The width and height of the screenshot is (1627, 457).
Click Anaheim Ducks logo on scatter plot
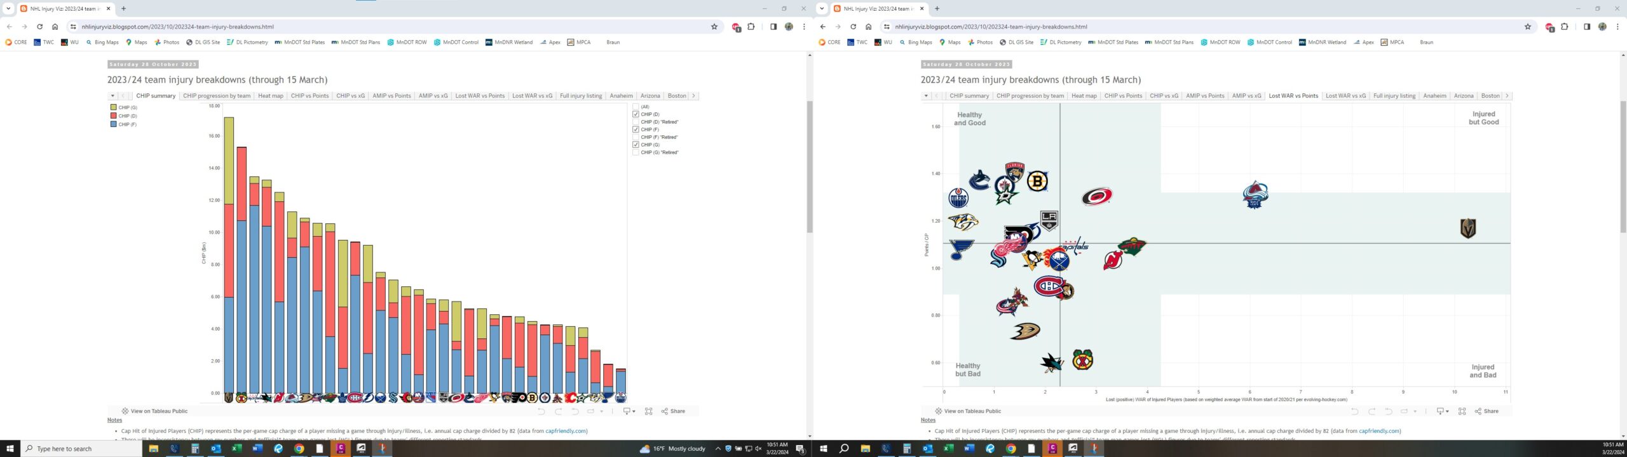1025,331
